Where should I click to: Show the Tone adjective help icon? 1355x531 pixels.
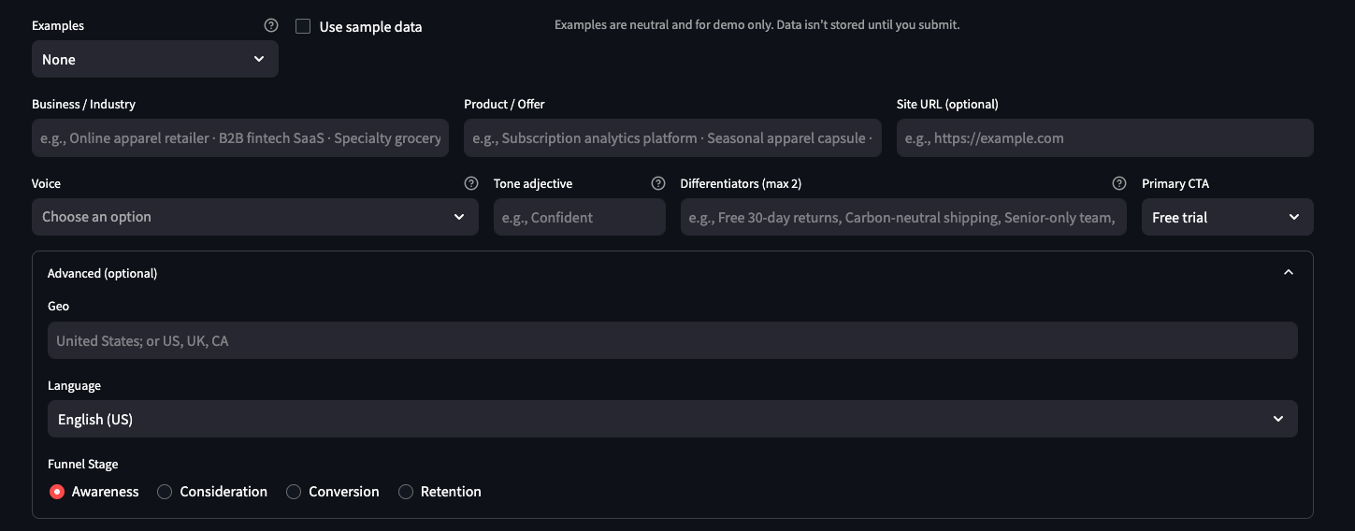click(658, 183)
